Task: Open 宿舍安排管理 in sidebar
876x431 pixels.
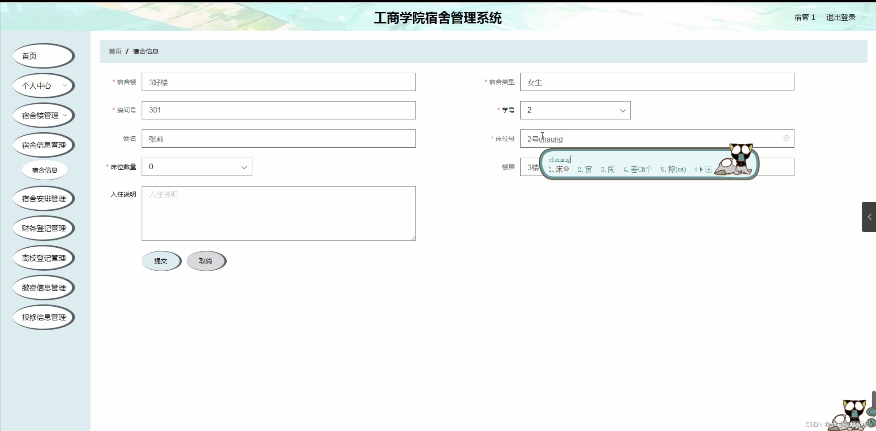Action: 43,199
